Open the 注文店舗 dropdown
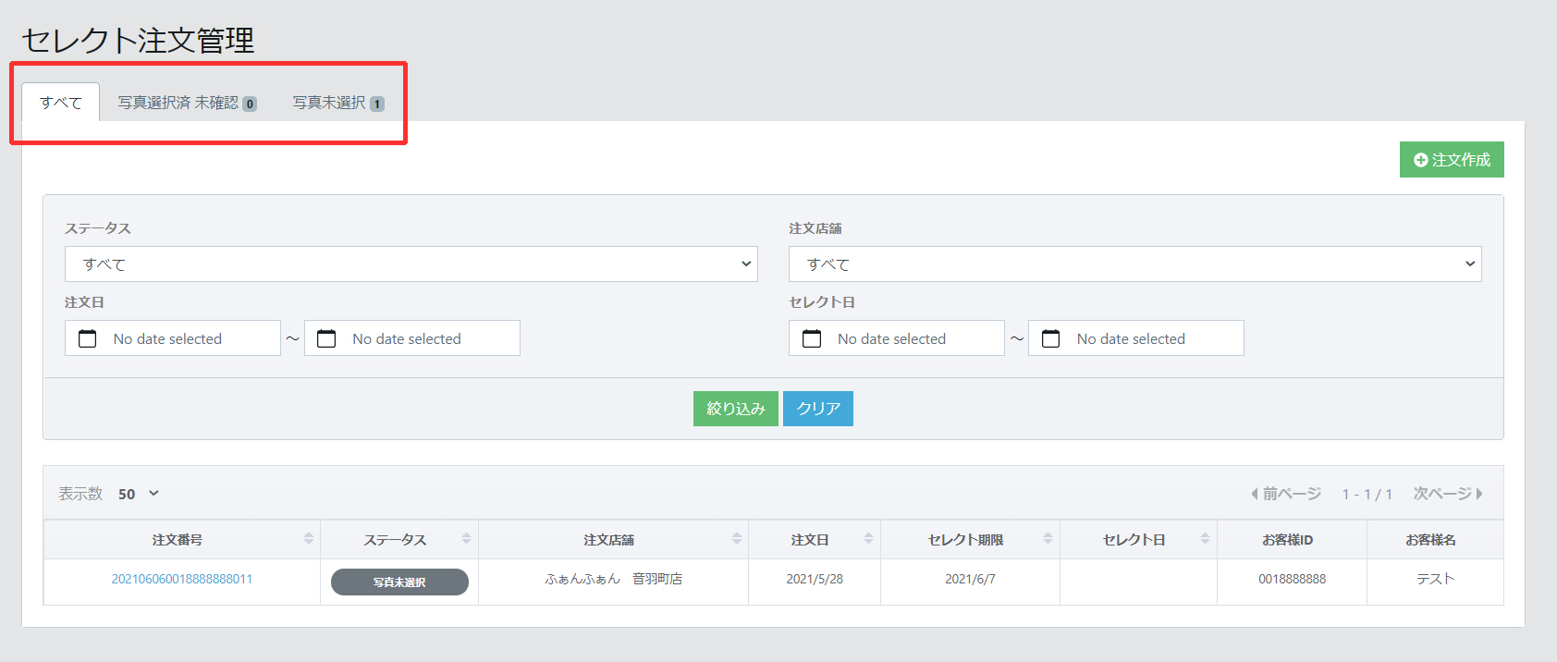The width and height of the screenshot is (1557, 662). (x=1134, y=264)
